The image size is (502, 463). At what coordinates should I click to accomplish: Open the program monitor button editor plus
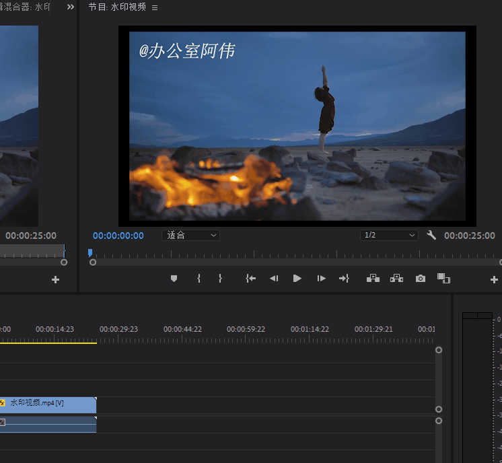494,279
